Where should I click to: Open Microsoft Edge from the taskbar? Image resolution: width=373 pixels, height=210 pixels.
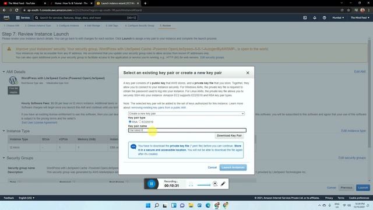[208, 205]
